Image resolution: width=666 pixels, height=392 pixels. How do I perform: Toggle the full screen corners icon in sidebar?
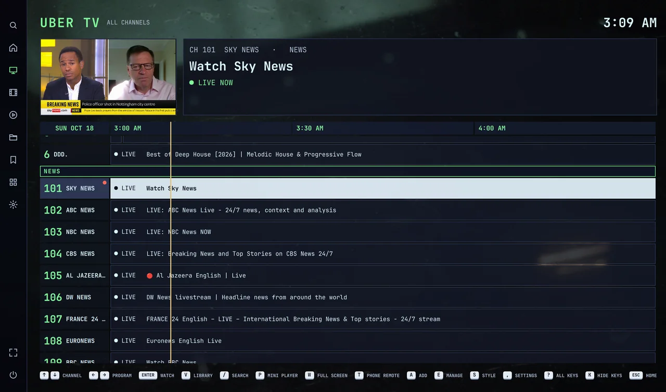click(x=14, y=352)
